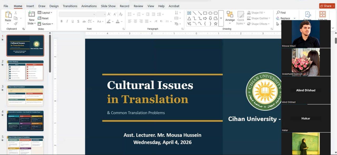The height and width of the screenshot is (155, 337).
Task: Click the Reset slide button
Action: (43, 18)
